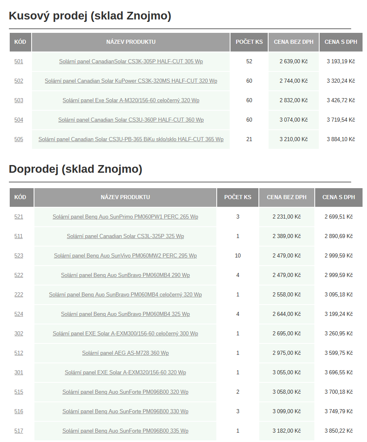This screenshot has height=442, width=367.
Task: Open product code 301 link
Action: point(19,373)
